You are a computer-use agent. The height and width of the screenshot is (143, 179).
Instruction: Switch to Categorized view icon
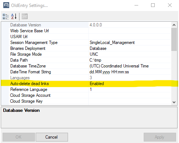6,16
